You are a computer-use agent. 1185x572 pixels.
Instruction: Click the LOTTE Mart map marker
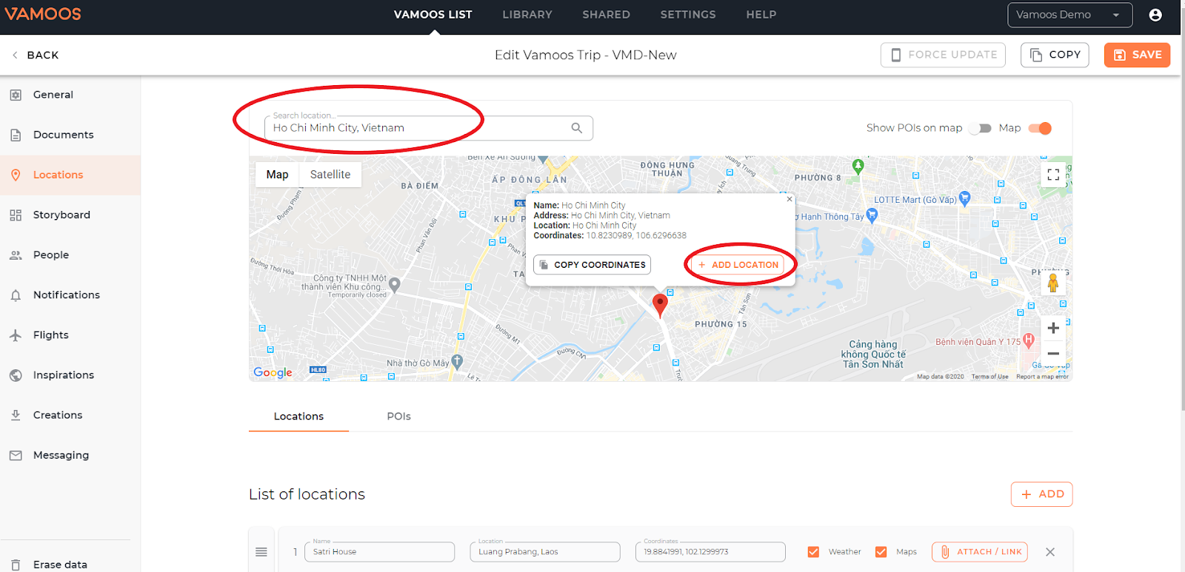click(964, 198)
